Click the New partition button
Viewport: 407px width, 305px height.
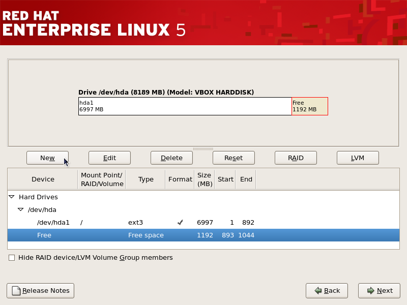pyautogui.click(x=47, y=158)
